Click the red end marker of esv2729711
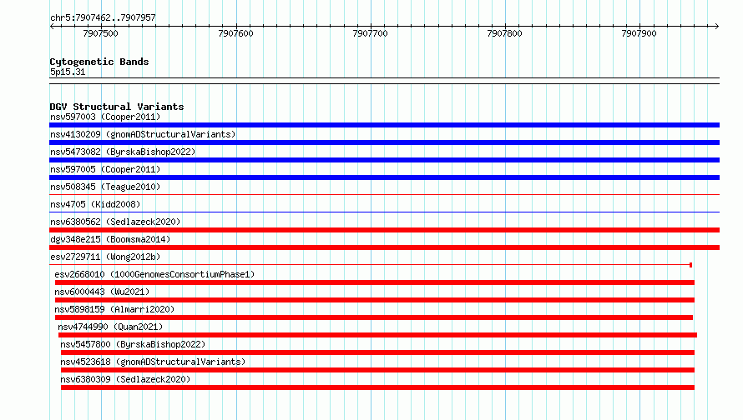 click(691, 265)
